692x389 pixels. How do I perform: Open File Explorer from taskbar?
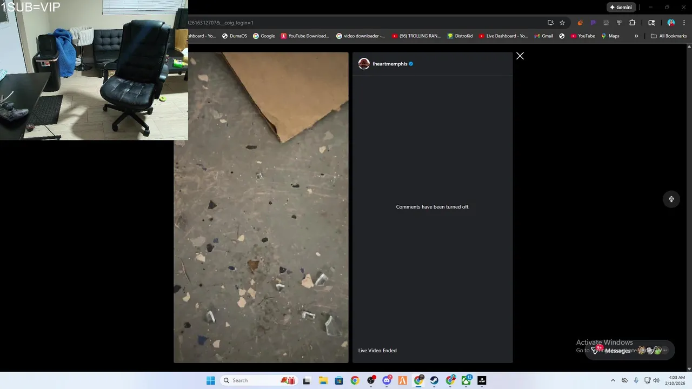click(323, 380)
